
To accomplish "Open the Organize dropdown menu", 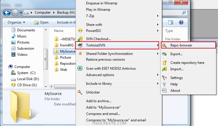I will coord(16,22).
